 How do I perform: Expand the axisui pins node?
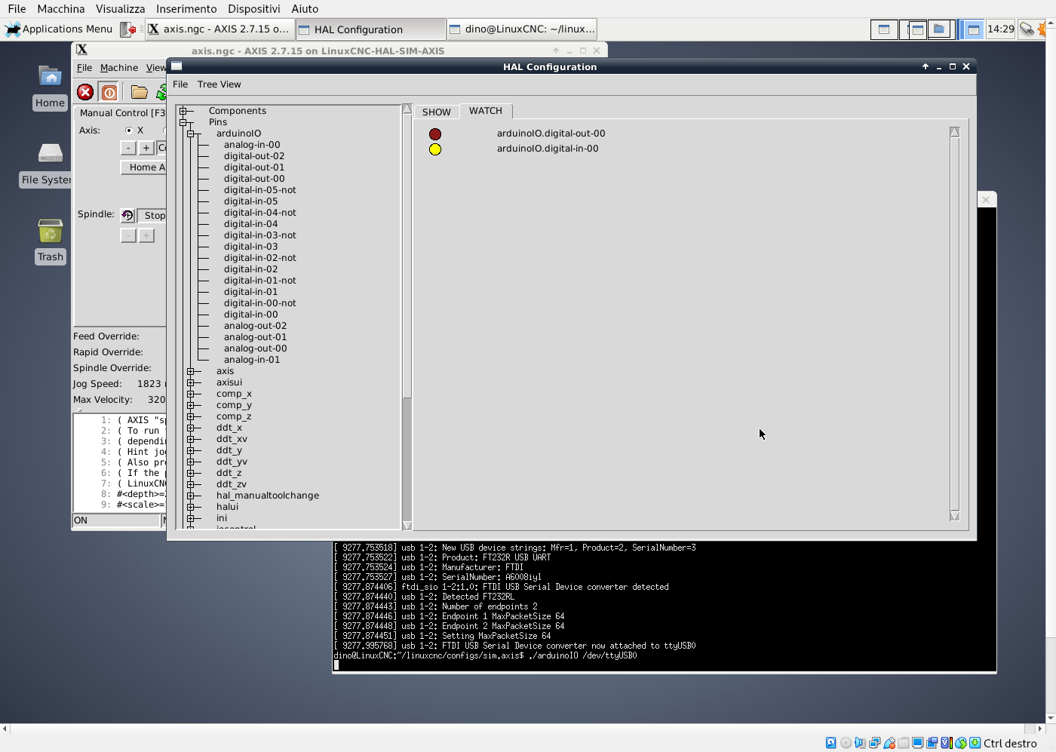click(x=190, y=382)
